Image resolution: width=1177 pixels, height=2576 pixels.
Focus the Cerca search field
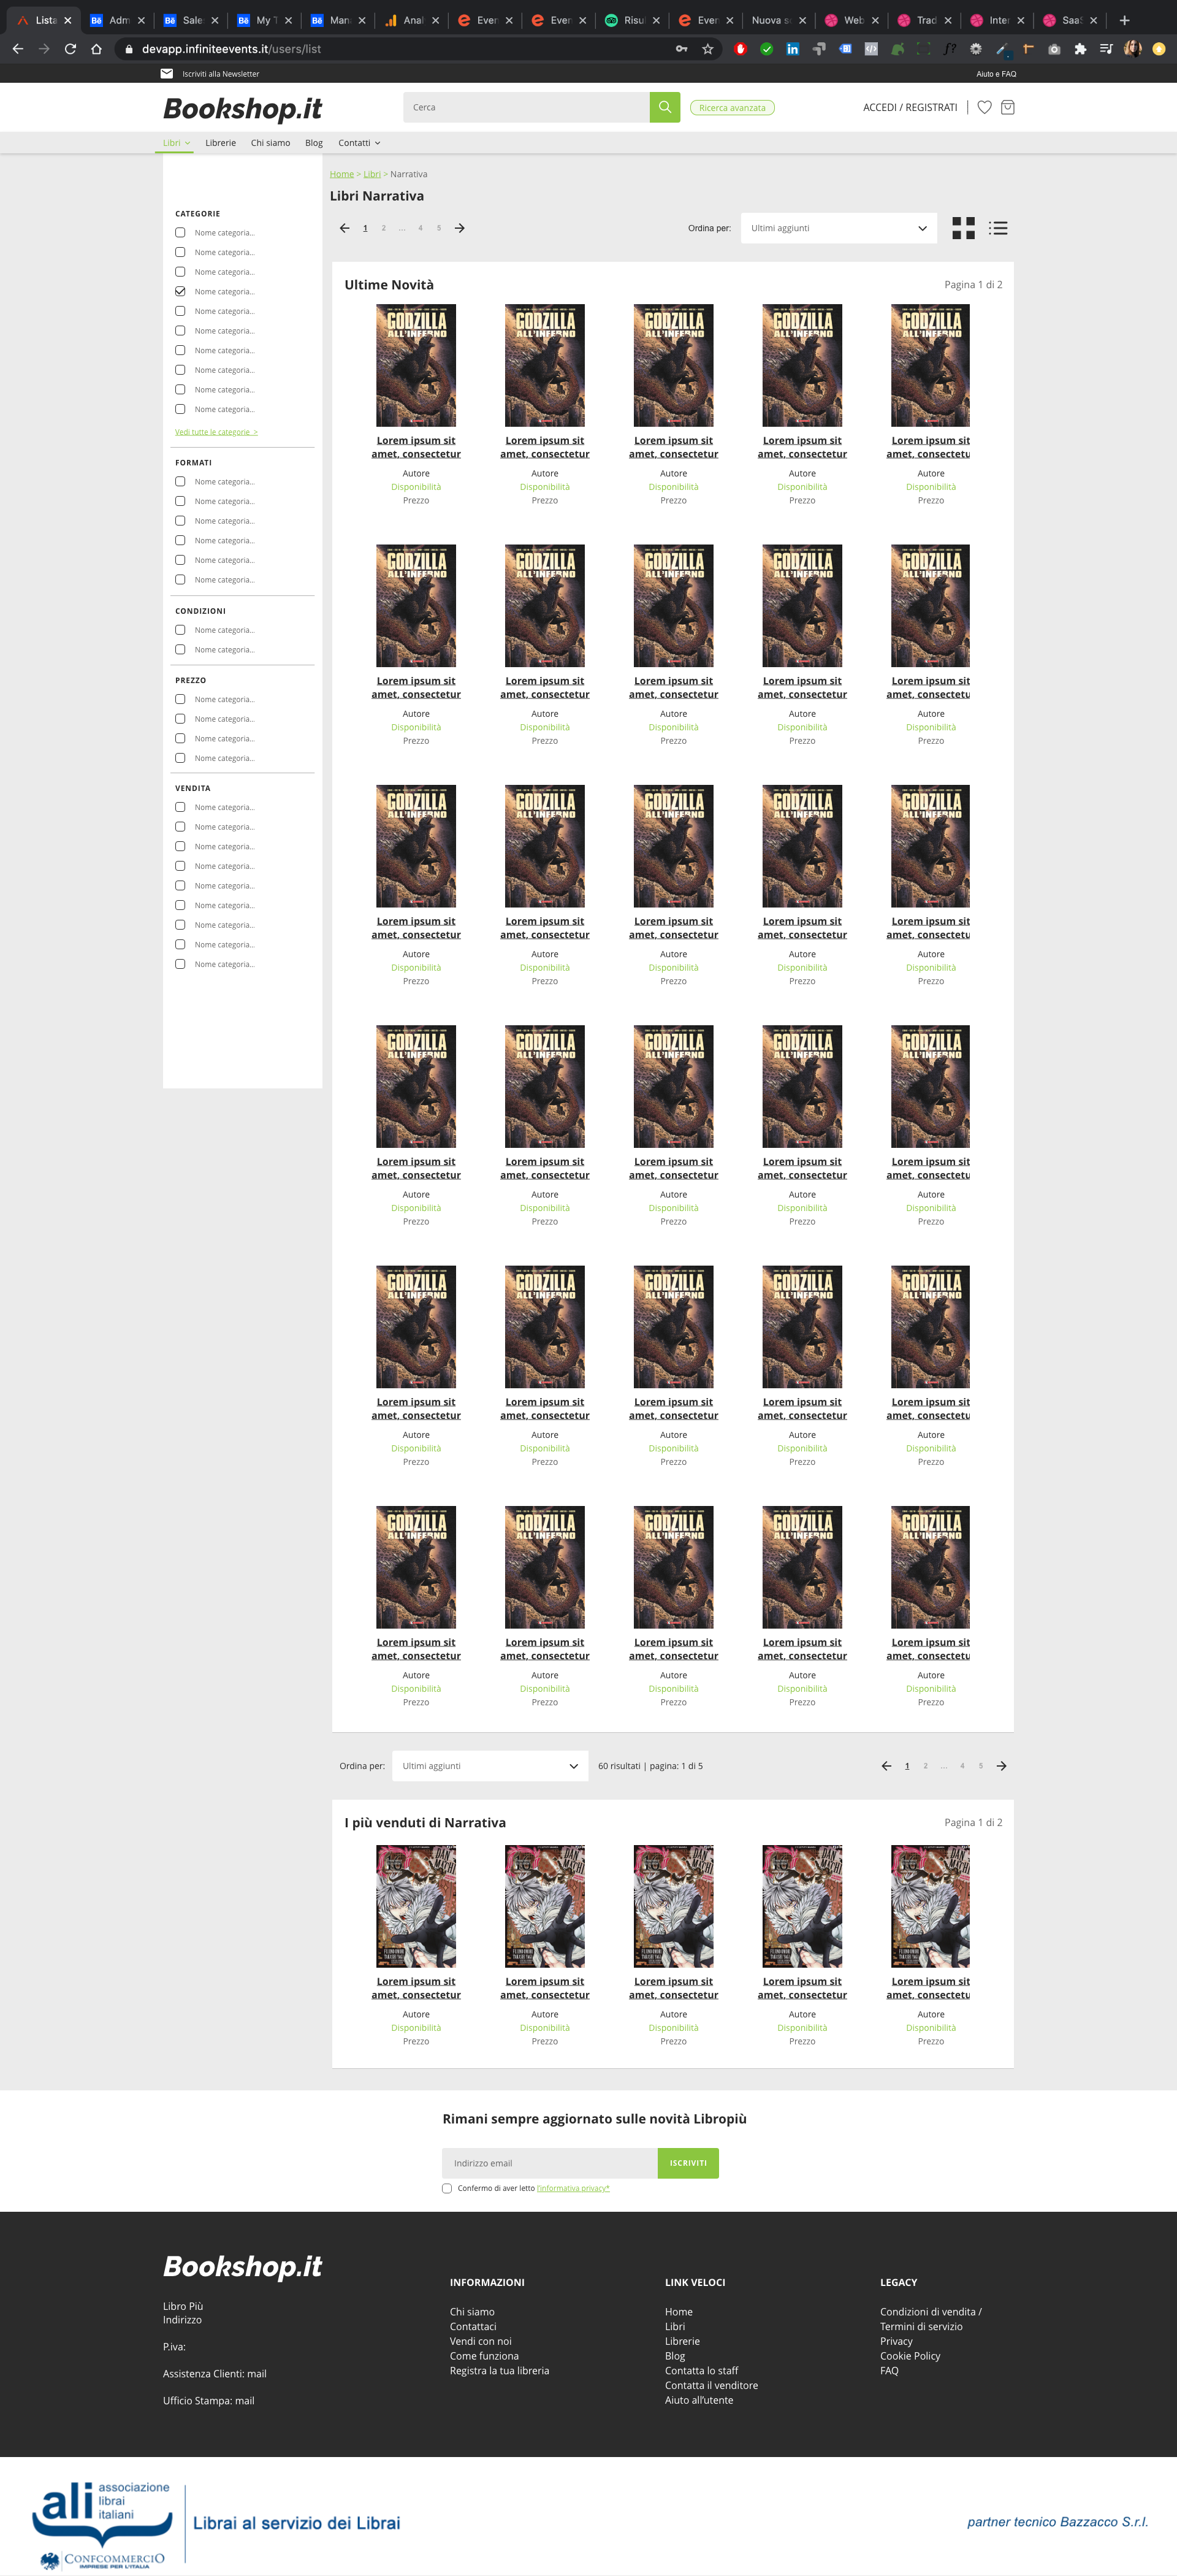[x=526, y=107]
